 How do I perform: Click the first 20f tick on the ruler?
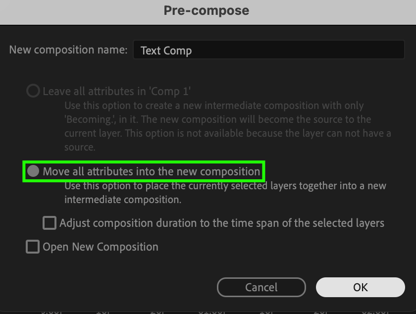tap(157, 311)
